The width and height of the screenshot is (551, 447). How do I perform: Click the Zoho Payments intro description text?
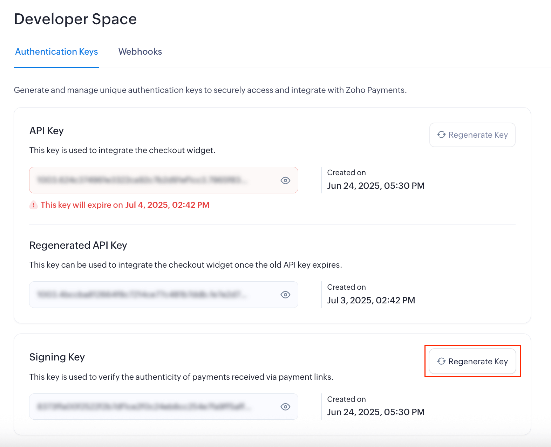(210, 90)
